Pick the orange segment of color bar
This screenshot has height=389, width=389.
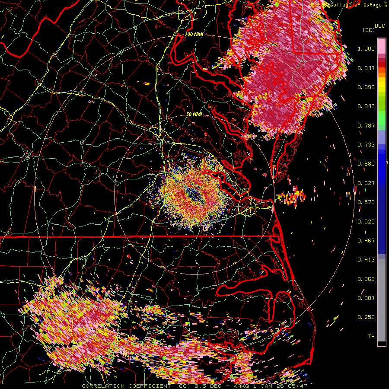382,75
